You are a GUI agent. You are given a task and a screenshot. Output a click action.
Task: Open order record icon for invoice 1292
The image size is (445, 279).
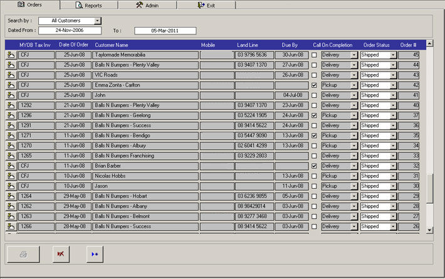tap(11, 105)
